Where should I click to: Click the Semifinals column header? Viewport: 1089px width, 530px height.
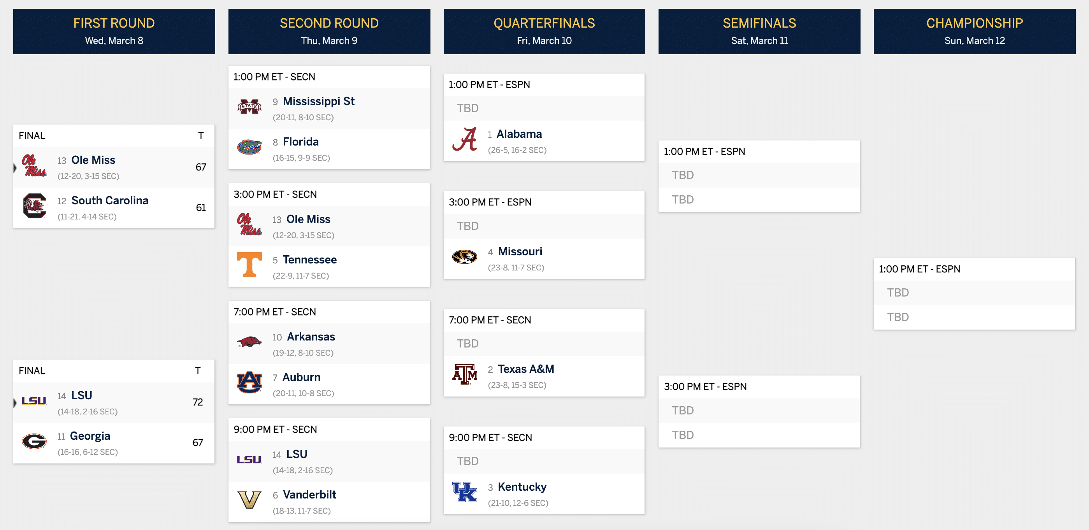759,31
